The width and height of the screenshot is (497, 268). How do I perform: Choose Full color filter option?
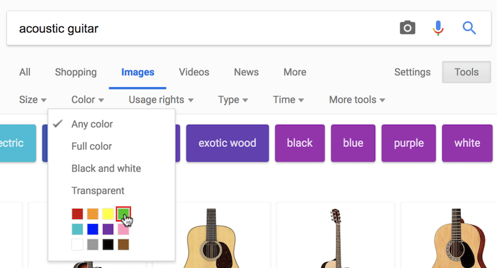(x=92, y=146)
